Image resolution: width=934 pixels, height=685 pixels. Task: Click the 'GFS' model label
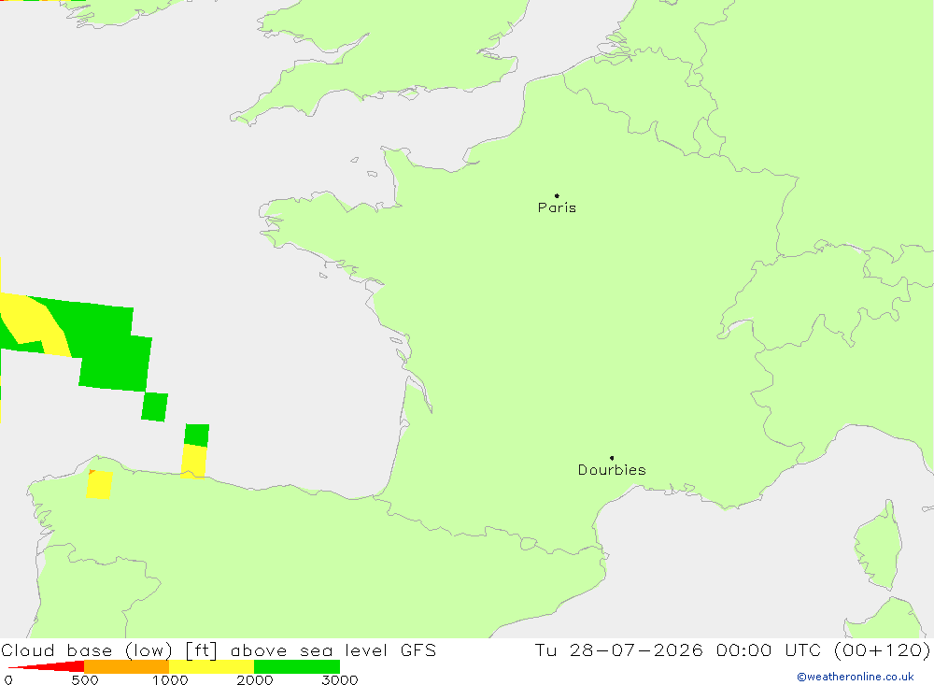418,649
